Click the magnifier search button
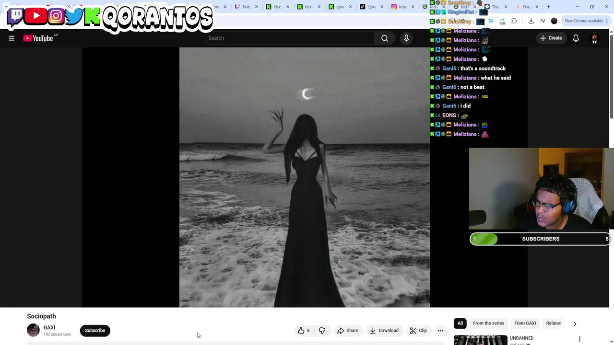 click(385, 38)
